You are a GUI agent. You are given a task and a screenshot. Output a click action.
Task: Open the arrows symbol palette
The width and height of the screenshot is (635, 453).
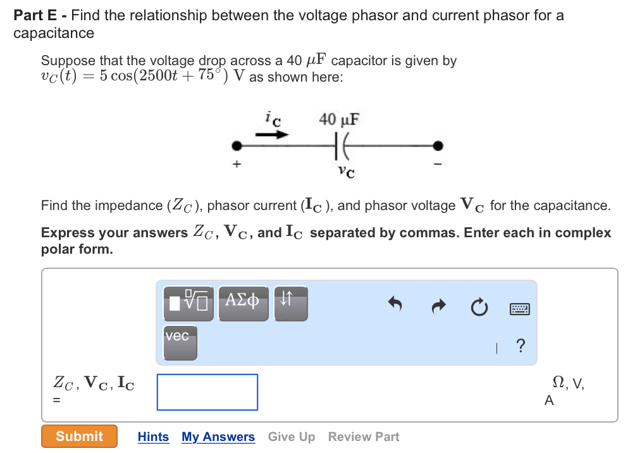click(x=290, y=303)
